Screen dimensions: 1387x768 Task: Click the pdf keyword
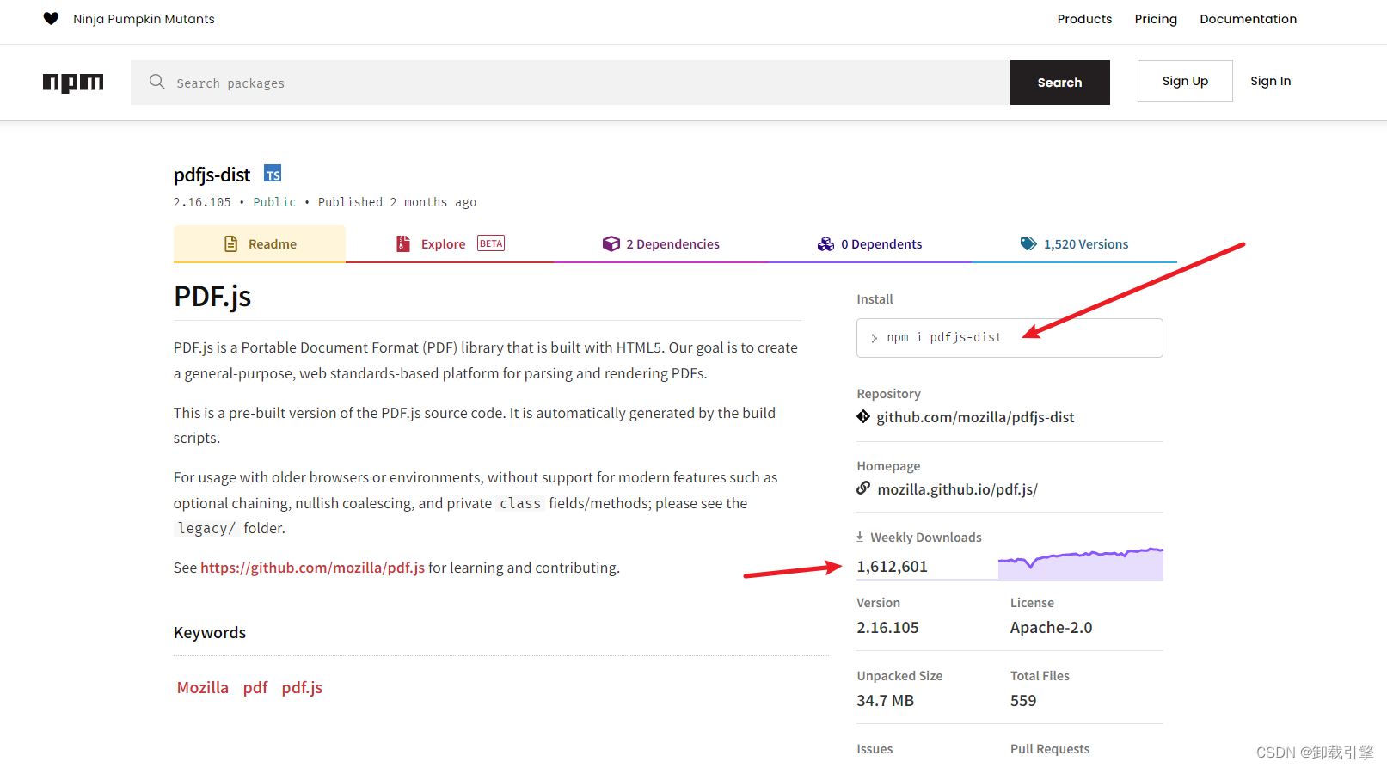click(255, 687)
